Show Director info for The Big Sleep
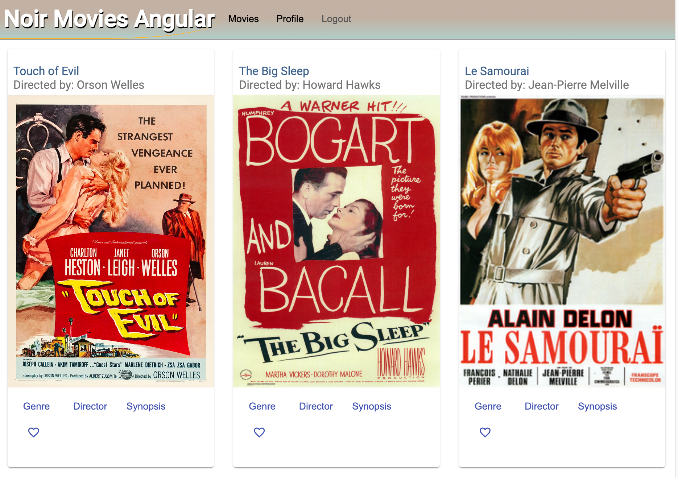Screen dimensions: 678x477 (x=316, y=406)
